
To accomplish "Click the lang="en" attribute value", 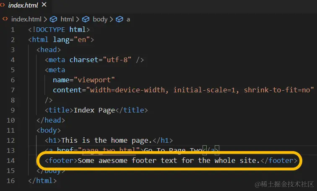I will pyautogui.click(x=82, y=39).
